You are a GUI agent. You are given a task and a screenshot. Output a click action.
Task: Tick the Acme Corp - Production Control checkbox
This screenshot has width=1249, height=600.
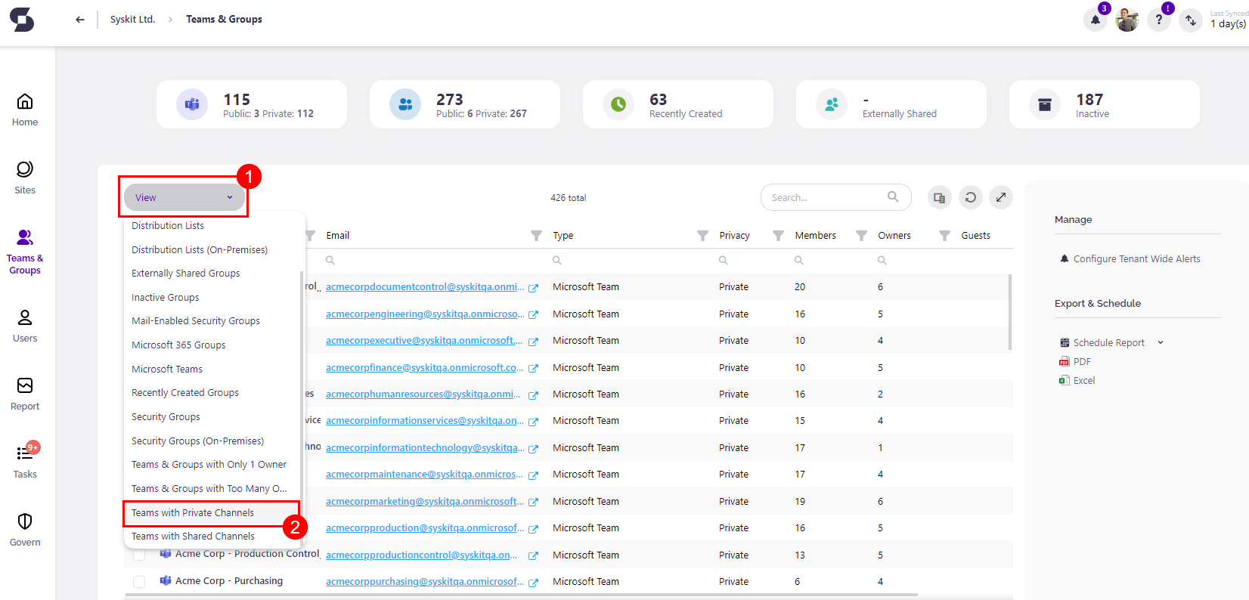point(139,555)
